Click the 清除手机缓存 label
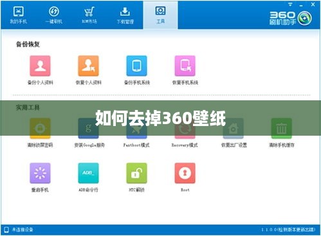Screen dimensions: 321x236 coord(282,145)
